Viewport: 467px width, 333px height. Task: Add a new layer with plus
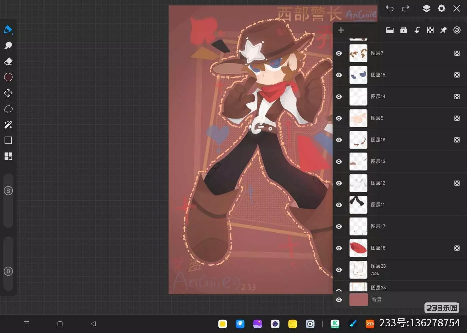341,30
